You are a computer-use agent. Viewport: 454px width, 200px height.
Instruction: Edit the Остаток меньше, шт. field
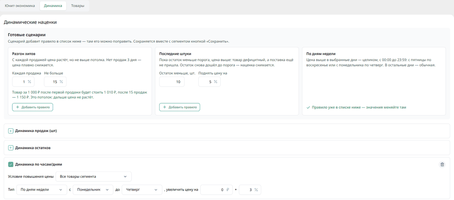tap(172, 82)
